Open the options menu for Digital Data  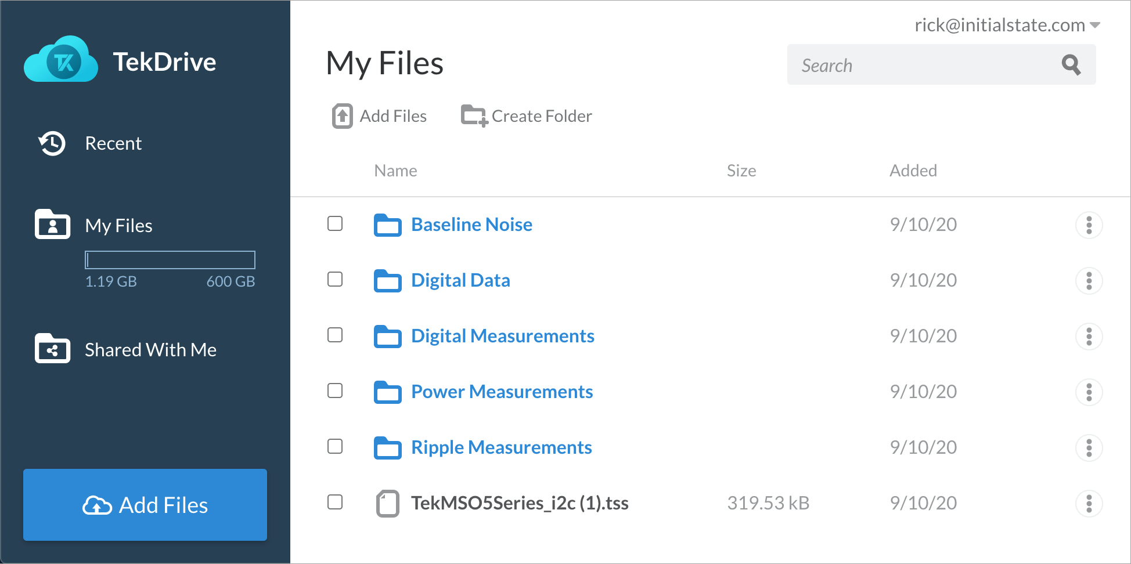tap(1089, 281)
